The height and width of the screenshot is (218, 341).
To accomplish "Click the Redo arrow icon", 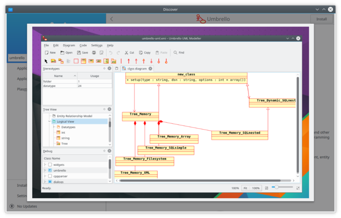I will (118, 52).
